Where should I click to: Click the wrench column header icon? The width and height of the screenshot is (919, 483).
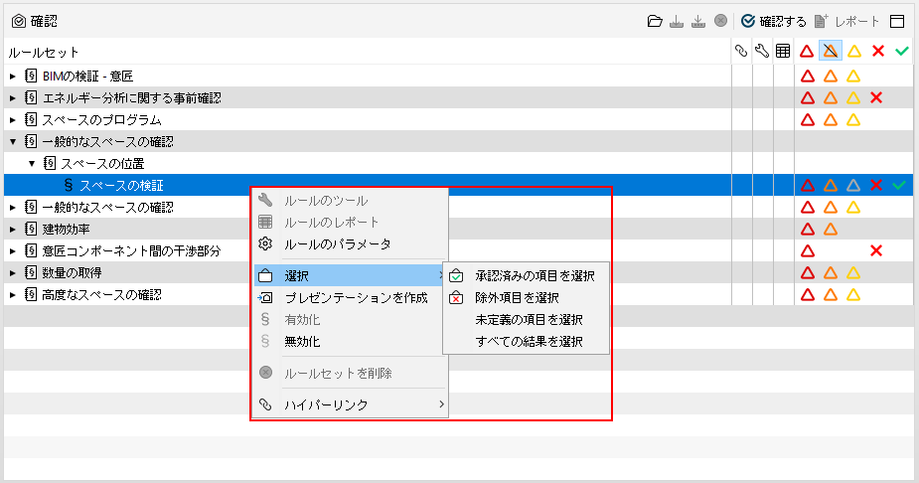[762, 51]
